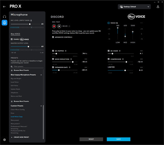The height and width of the screenshot is (145, 164).
Task: Open the Noise Reduction more-options dots
Action: click(86, 59)
